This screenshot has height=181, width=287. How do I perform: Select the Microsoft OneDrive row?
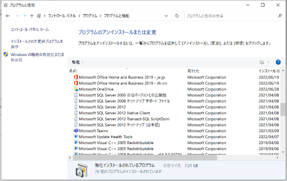click(x=174, y=89)
